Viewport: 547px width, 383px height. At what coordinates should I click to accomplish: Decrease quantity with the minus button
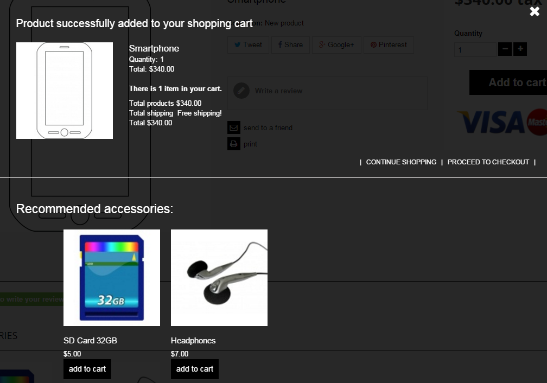tap(505, 49)
